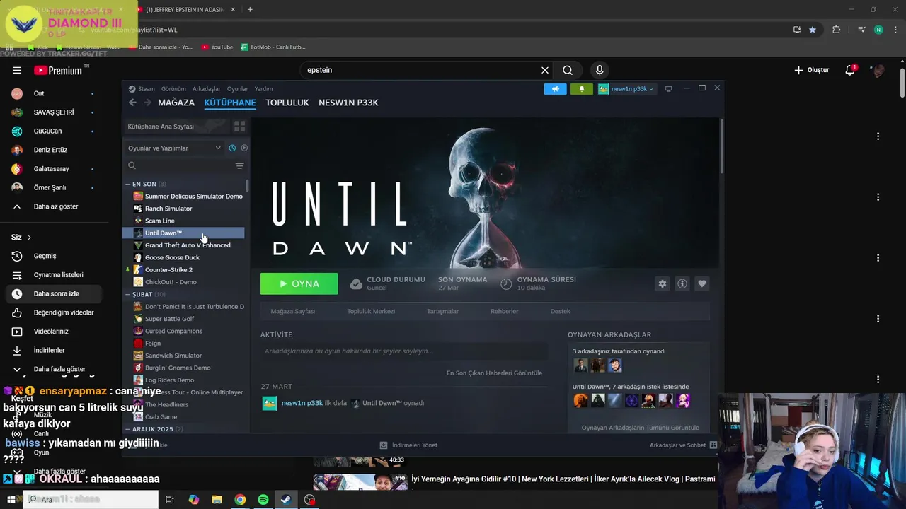The width and height of the screenshot is (906, 509).
Task: Click ready-to-play filter icon
Action: tap(244, 148)
